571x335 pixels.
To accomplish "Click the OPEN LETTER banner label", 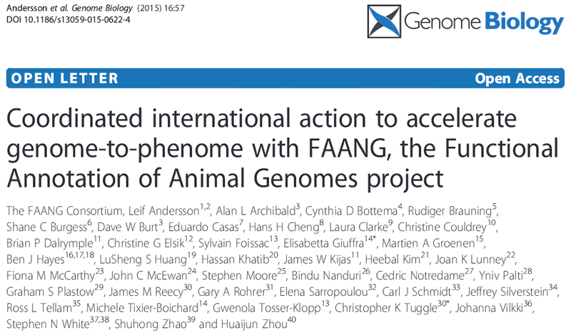I will (51, 78).
